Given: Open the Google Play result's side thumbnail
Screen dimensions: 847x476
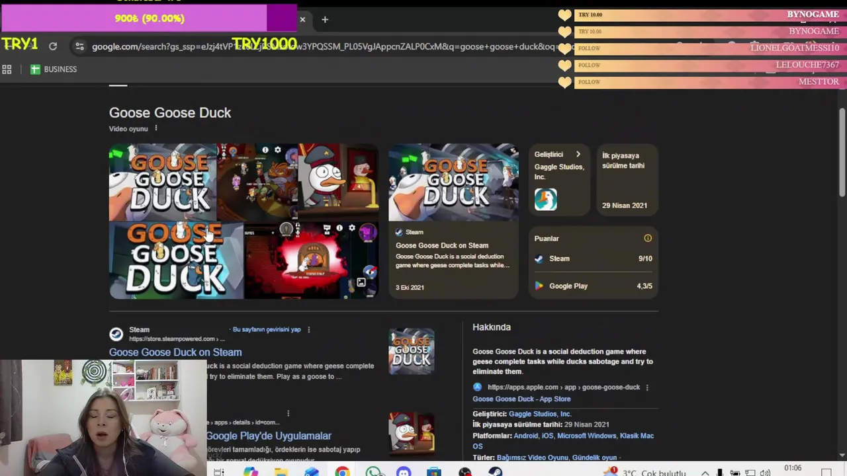Looking at the screenshot, I should [412, 433].
